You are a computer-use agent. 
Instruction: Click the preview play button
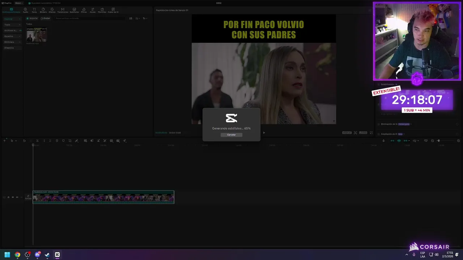click(264, 133)
